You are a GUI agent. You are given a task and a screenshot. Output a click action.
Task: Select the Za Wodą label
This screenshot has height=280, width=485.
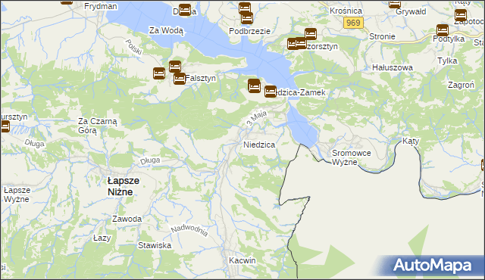click(166, 30)
